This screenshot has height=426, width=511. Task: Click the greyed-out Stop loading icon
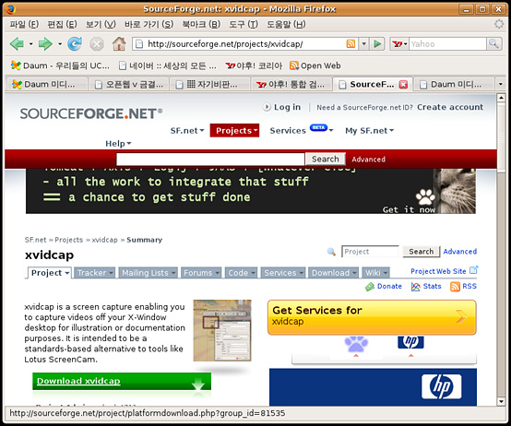click(97, 44)
